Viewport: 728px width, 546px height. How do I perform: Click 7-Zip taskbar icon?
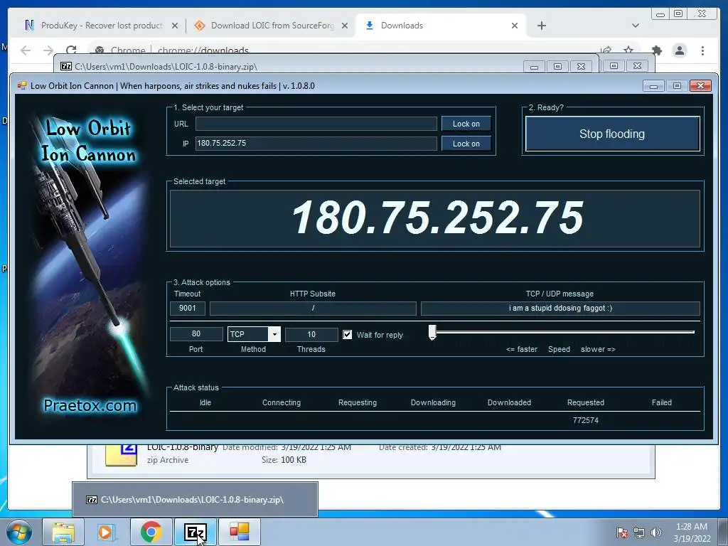195,532
